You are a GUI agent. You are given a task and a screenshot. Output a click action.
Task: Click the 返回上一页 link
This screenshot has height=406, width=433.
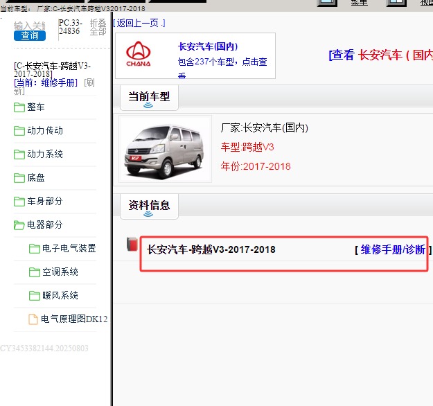click(x=139, y=23)
